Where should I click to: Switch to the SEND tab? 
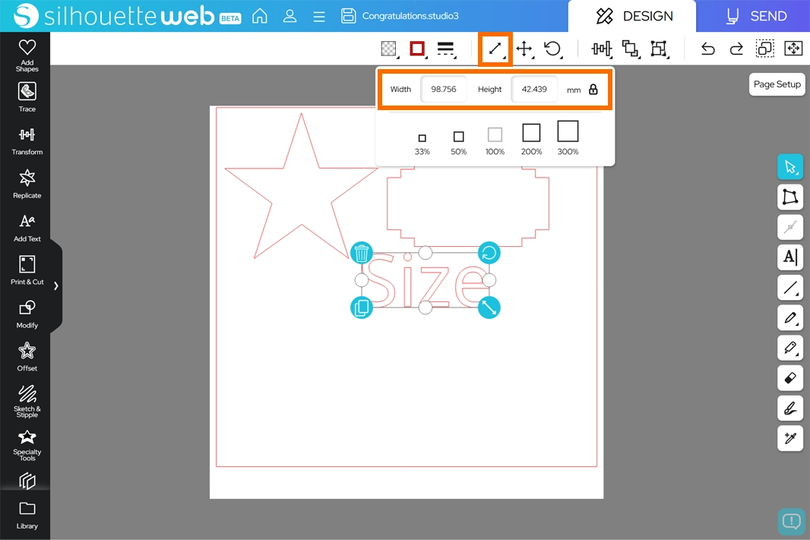point(755,16)
